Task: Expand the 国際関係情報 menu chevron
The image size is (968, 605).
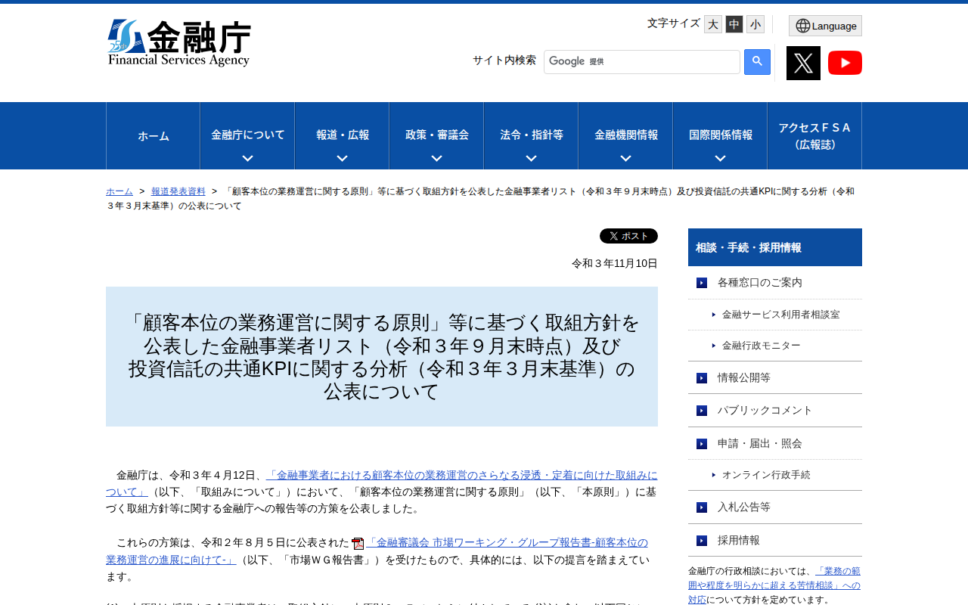Action: coord(720,158)
